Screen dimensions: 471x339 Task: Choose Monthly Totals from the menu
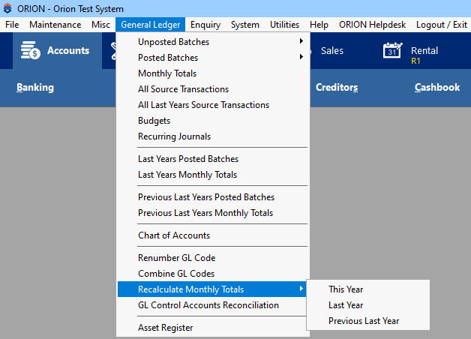(212, 73)
